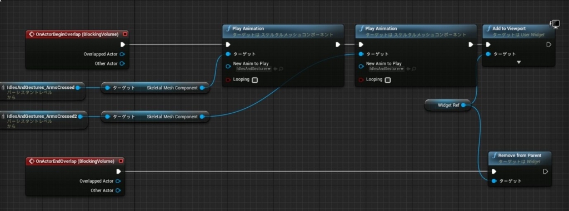Screen dimensions: 569x211
Task: Click red delegate square on OnActorEndOverlap header
Action: (121, 161)
